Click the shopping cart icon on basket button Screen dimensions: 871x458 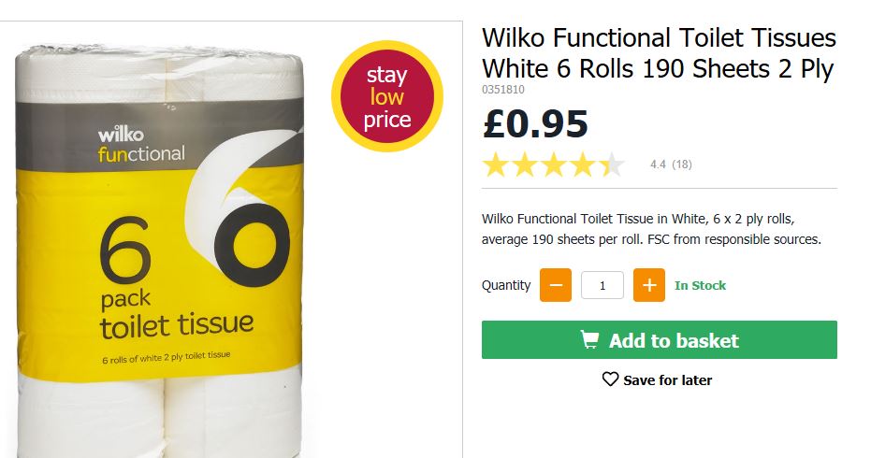[x=590, y=339]
